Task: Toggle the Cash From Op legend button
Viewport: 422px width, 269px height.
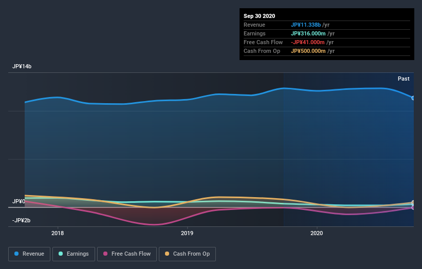Action: [x=187, y=254]
